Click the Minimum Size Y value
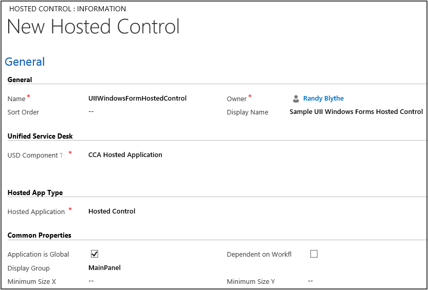The width and height of the screenshot is (428, 290). click(x=310, y=281)
